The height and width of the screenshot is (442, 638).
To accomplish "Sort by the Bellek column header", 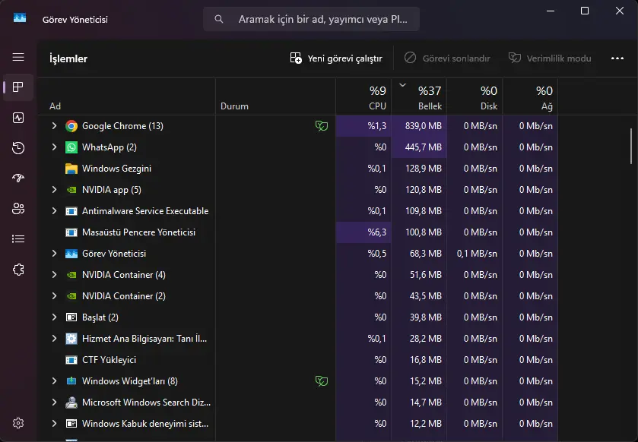I will pos(419,96).
